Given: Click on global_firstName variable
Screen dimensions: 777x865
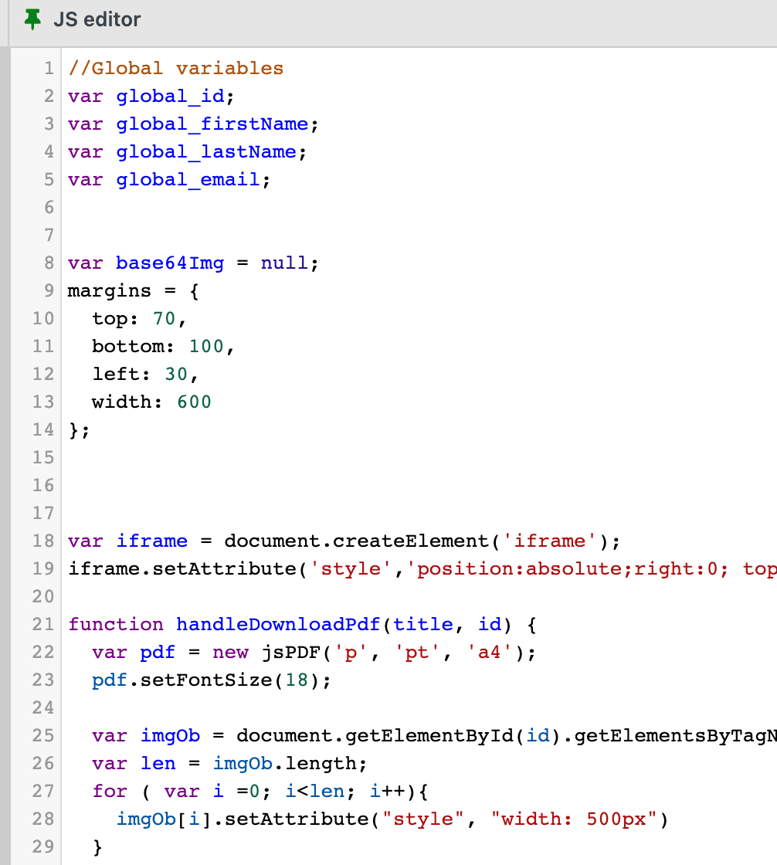Looking at the screenshot, I should (x=212, y=124).
